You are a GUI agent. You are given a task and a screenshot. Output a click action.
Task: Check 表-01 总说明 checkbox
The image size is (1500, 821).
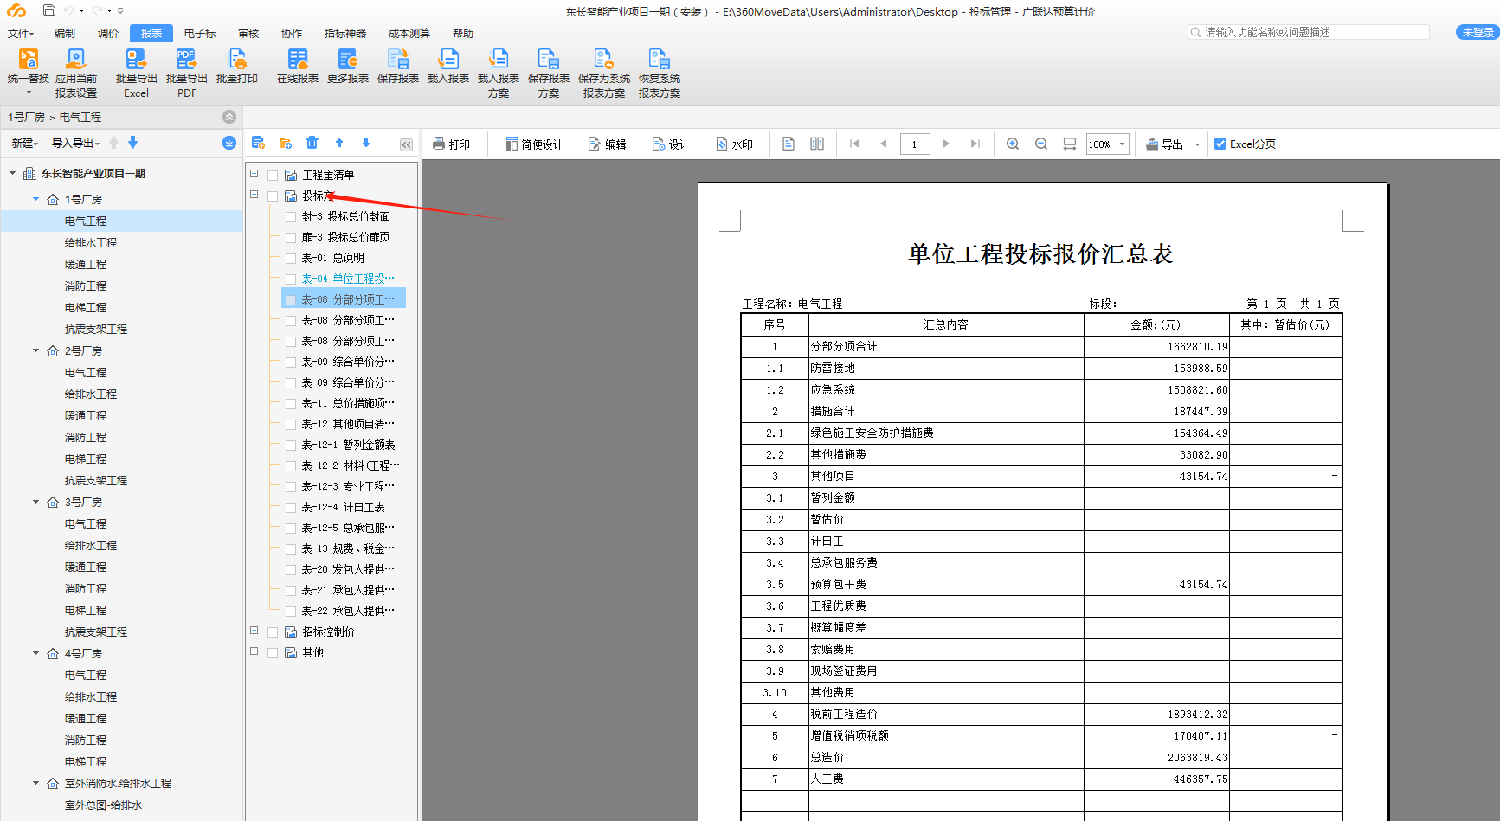tap(291, 258)
